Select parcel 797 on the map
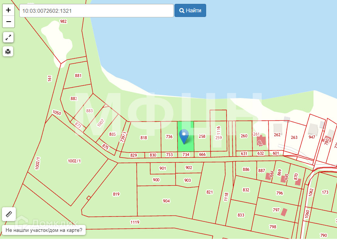Screen dimensions: 337x240 pos(276,210)
